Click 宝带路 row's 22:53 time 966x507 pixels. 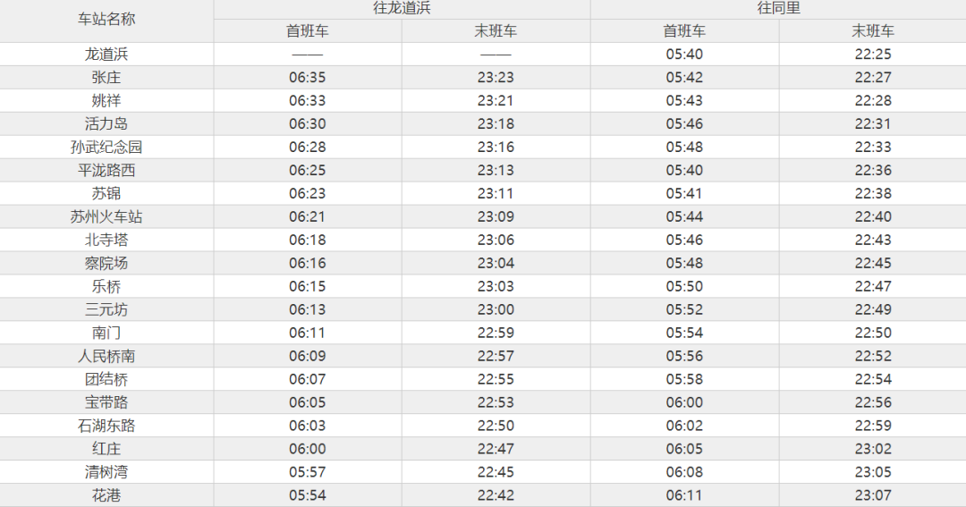(x=496, y=402)
